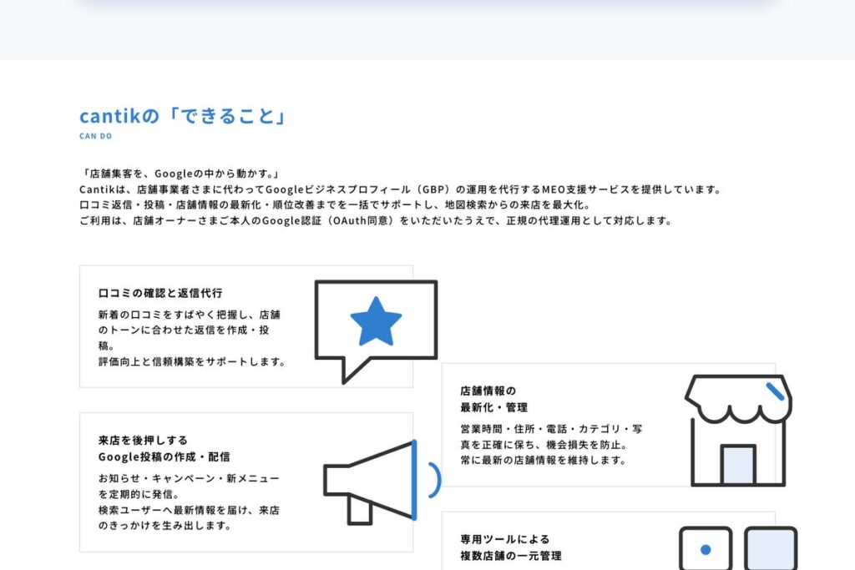Click the star speech bubble review icon
855x570 pixels.
[377, 332]
